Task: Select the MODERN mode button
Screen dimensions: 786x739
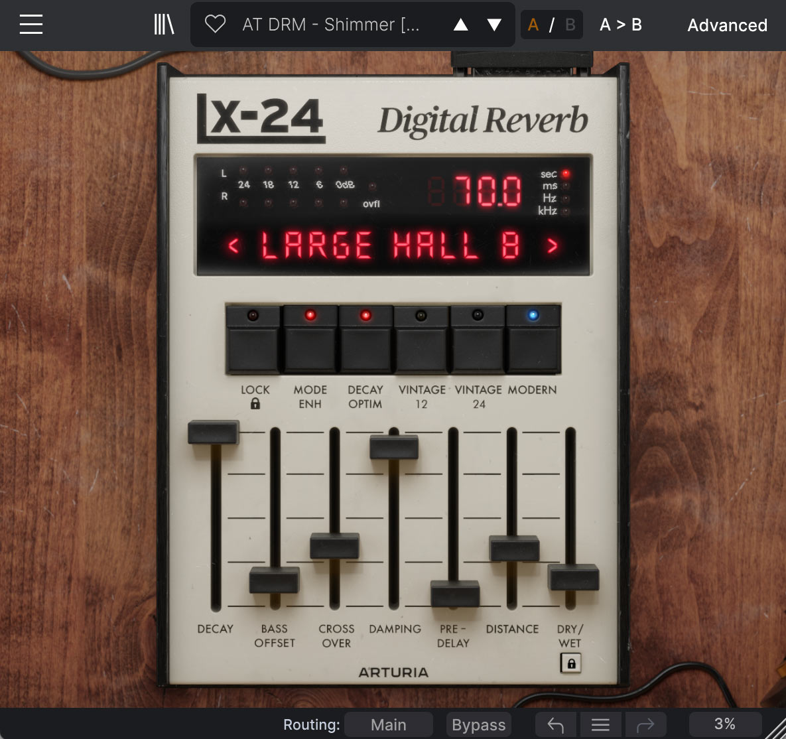Action: click(533, 340)
